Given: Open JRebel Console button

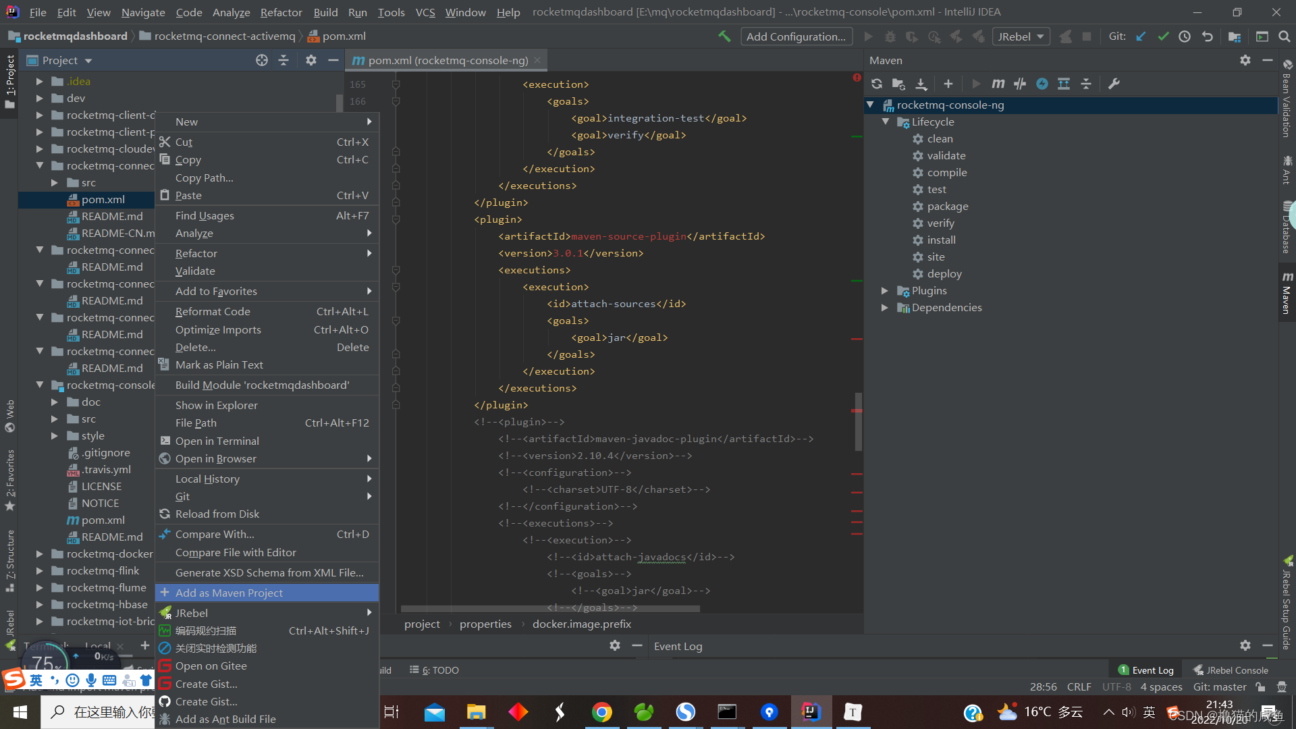Looking at the screenshot, I should (x=1231, y=670).
